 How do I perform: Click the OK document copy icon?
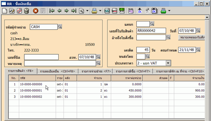pyautogui.click(x=154, y=11)
